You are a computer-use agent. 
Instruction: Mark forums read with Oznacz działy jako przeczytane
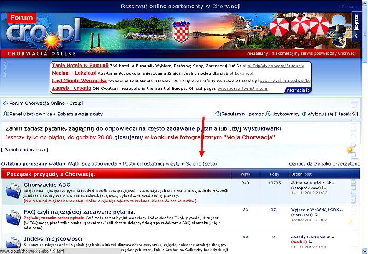324,163
